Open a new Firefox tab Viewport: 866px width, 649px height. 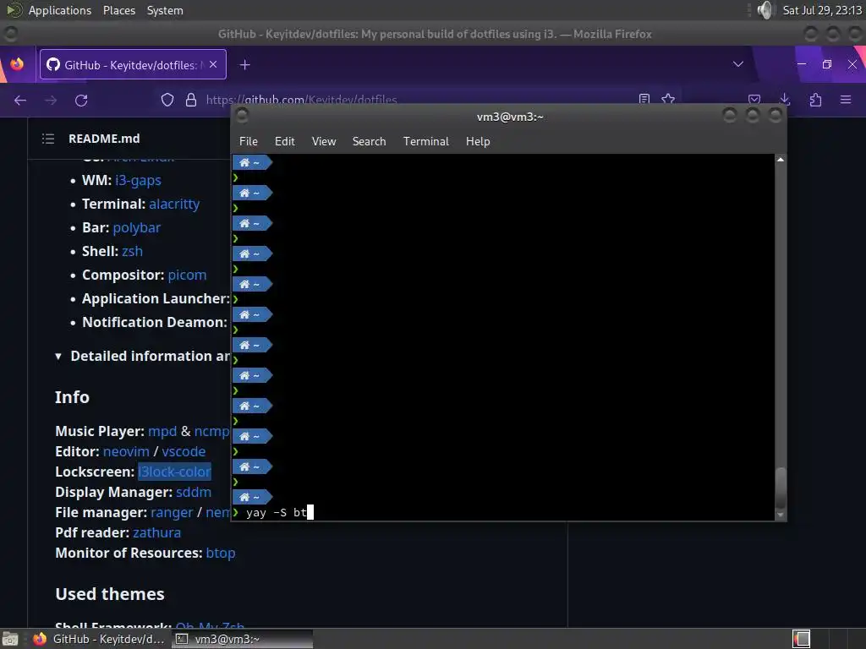click(x=245, y=65)
